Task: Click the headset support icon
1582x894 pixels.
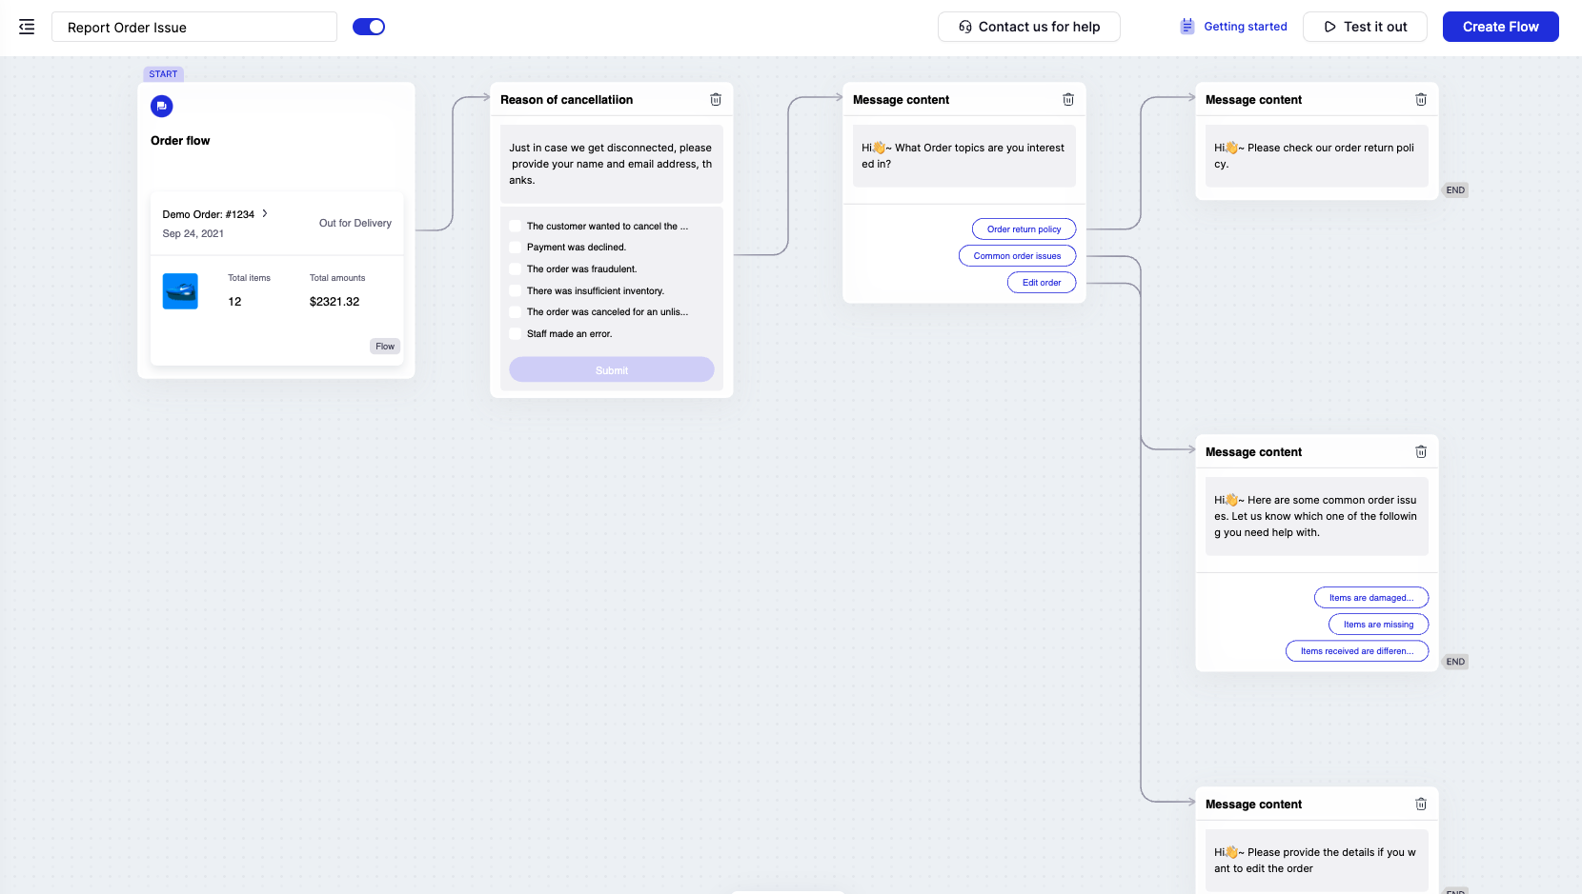Action: tap(965, 27)
